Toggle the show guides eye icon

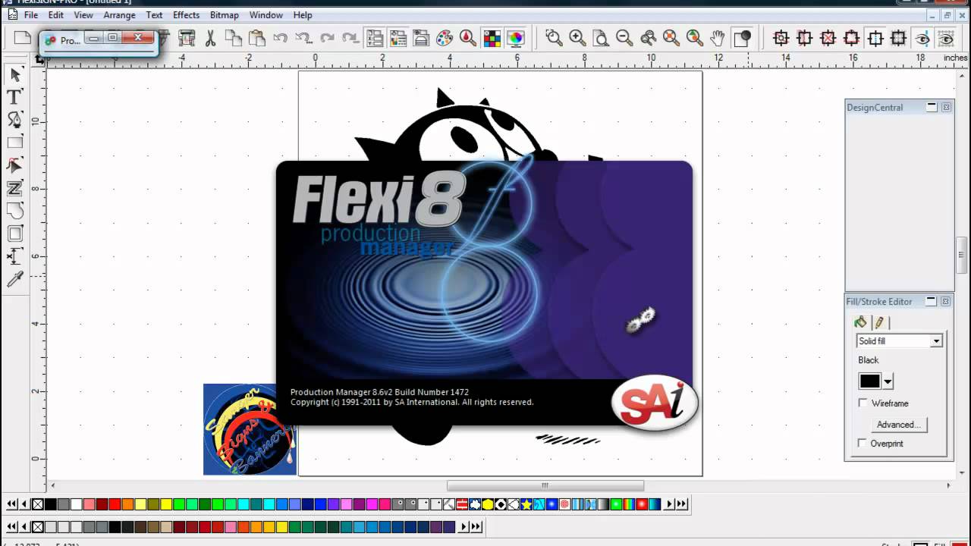pyautogui.click(x=922, y=38)
